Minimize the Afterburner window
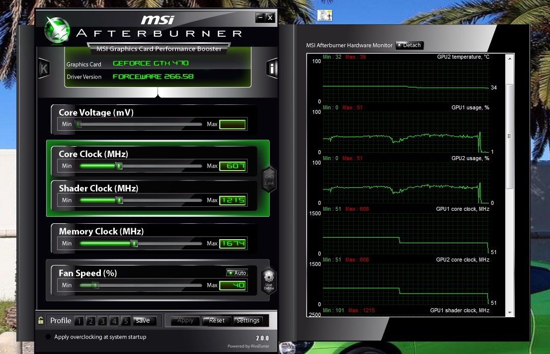 click(260, 17)
